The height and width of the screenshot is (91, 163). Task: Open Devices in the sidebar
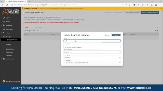coord(8,44)
